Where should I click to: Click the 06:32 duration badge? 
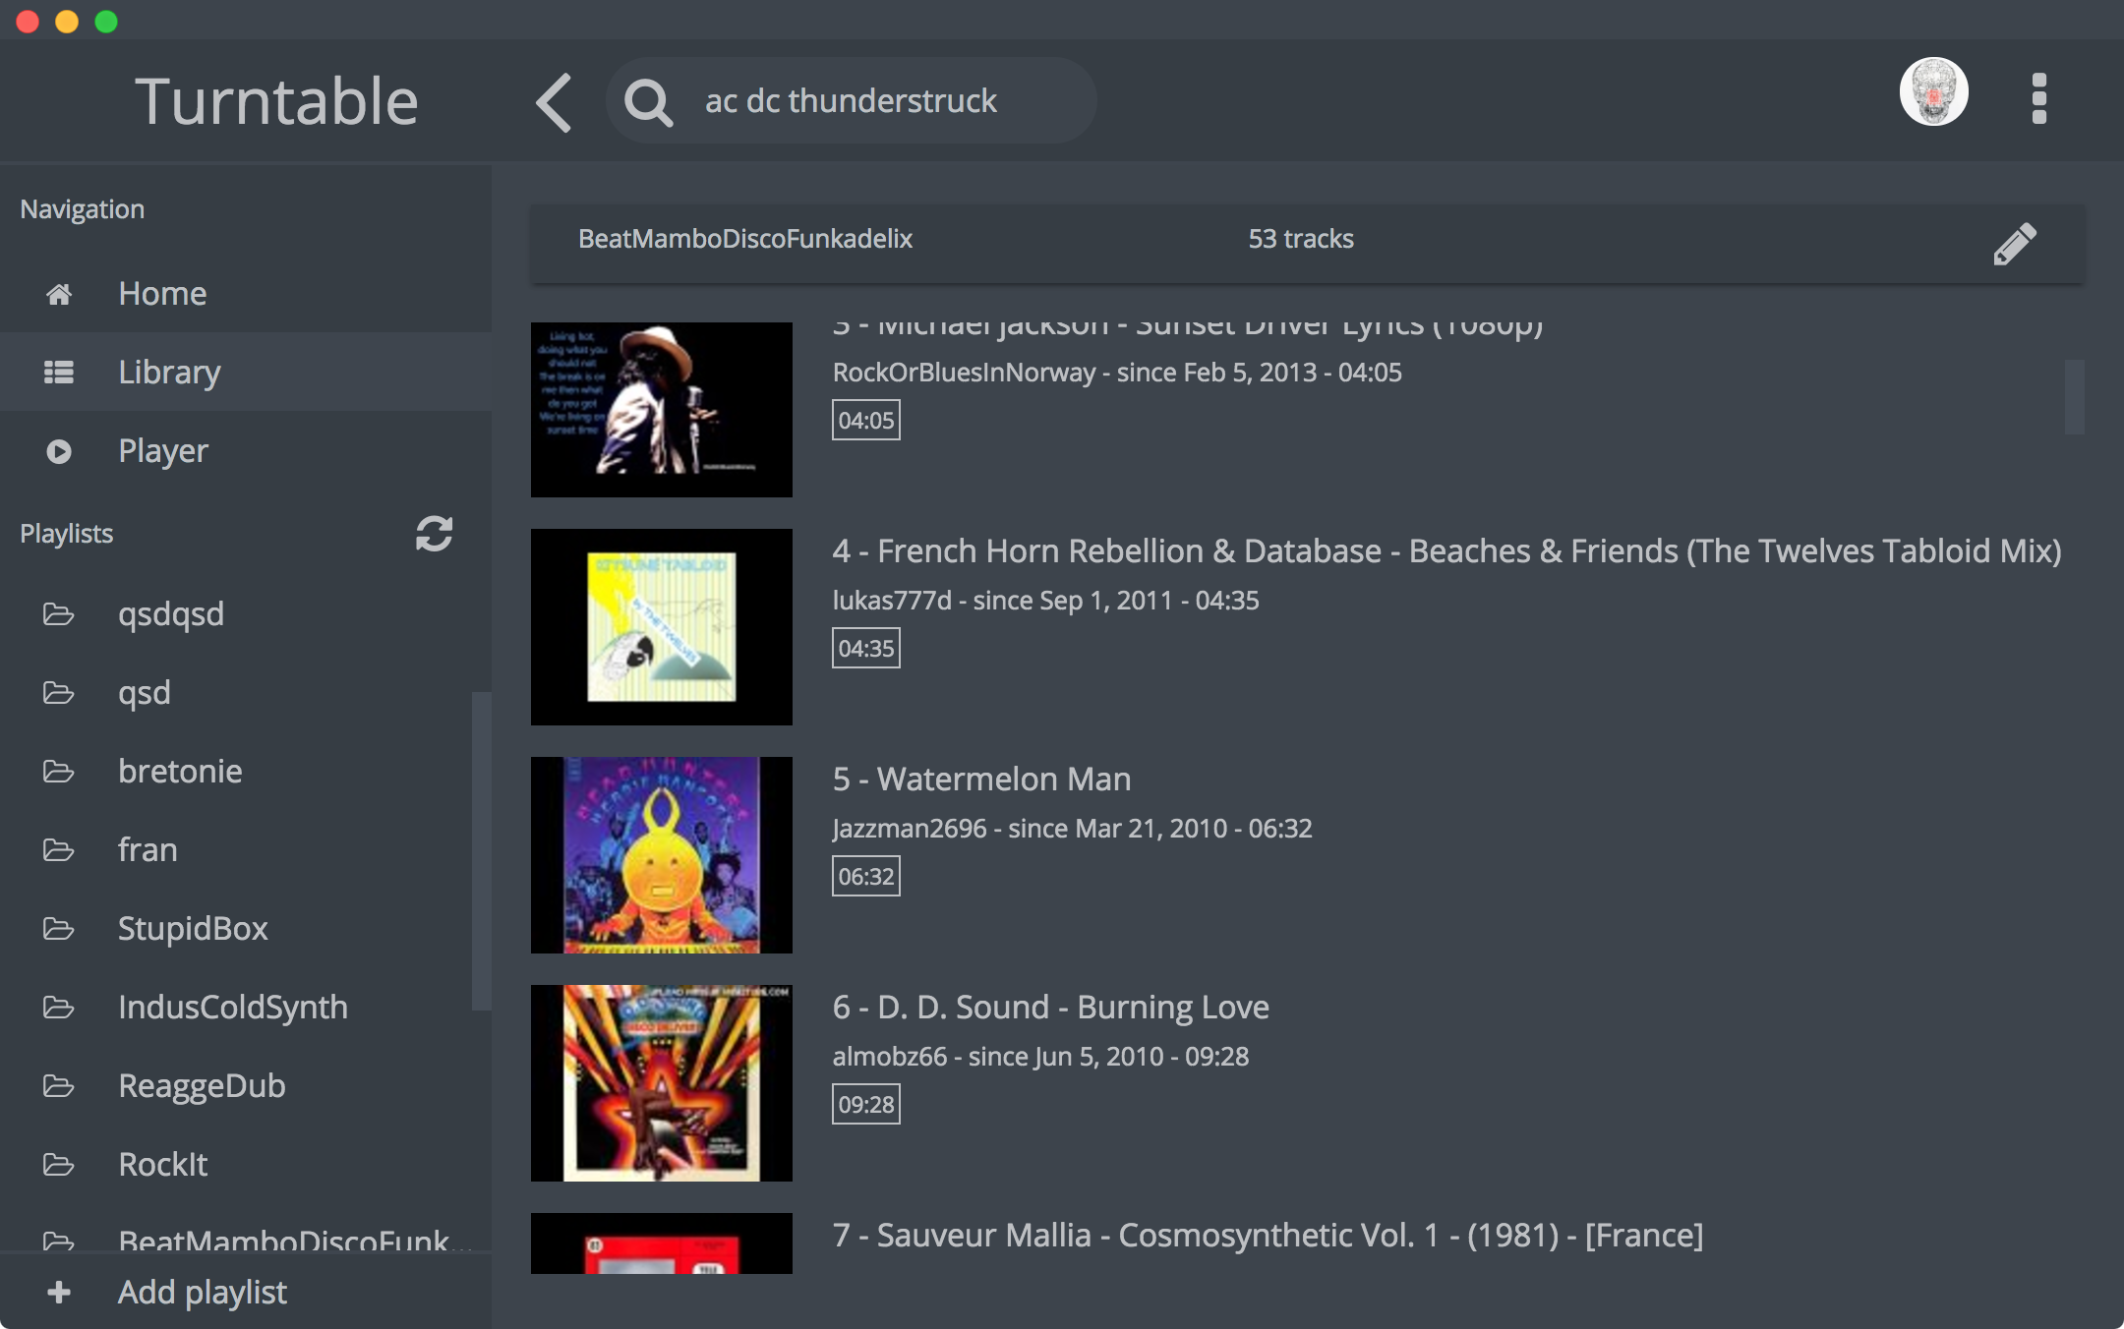pos(866,877)
